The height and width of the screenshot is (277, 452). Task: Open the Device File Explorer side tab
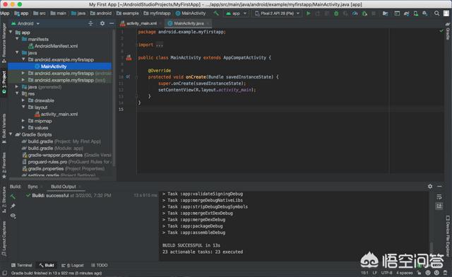(x=448, y=235)
